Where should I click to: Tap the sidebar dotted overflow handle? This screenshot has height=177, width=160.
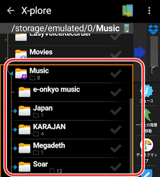coord(152,70)
